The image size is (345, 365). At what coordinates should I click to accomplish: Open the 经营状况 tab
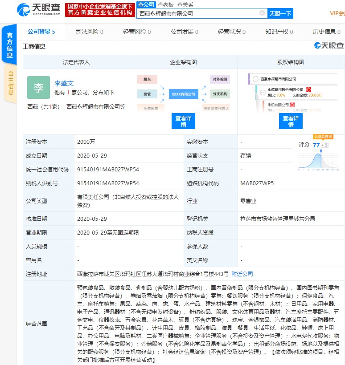click(232, 32)
